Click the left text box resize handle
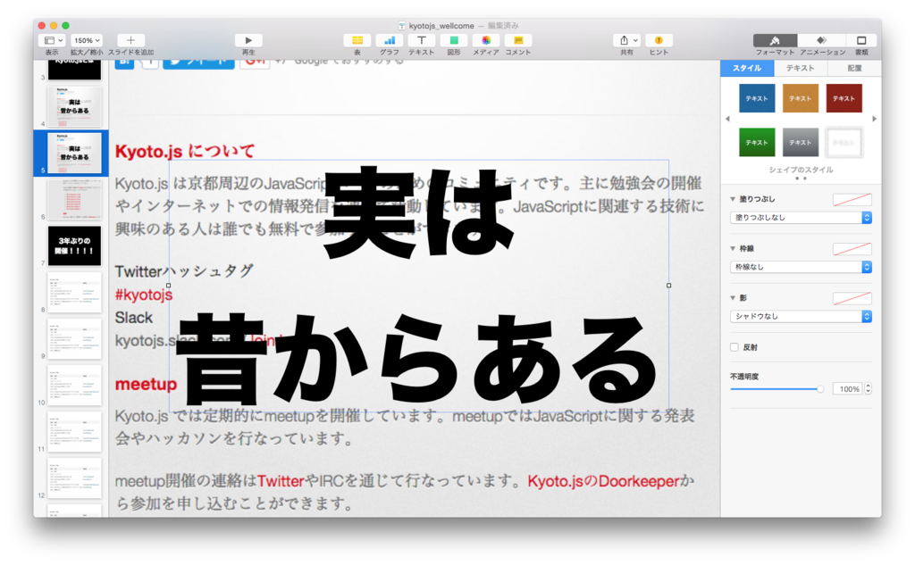The height and width of the screenshot is (565, 915). click(x=169, y=286)
